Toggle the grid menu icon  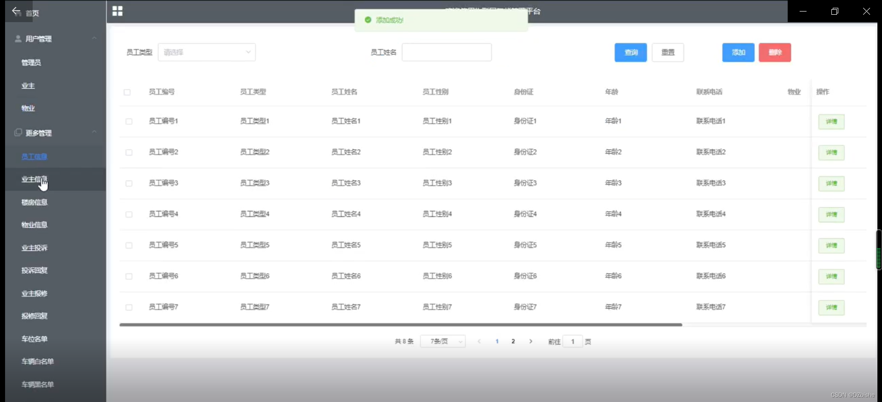click(x=117, y=11)
